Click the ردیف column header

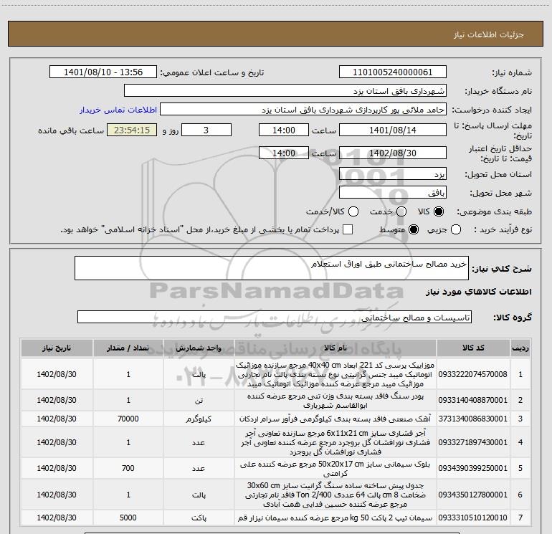tap(520, 348)
